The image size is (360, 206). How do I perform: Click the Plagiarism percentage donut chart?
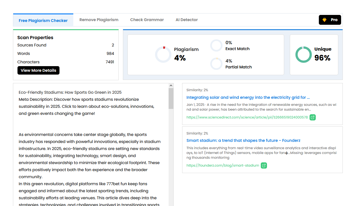coord(163,55)
